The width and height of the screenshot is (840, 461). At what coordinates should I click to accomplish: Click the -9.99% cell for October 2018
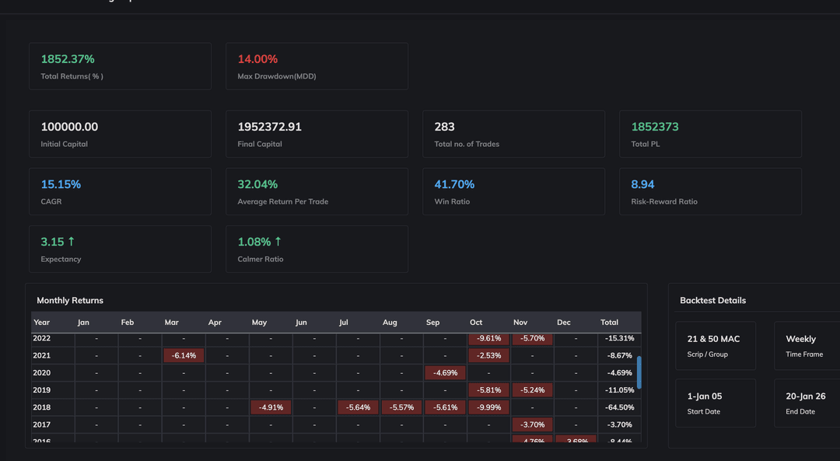(x=488, y=407)
